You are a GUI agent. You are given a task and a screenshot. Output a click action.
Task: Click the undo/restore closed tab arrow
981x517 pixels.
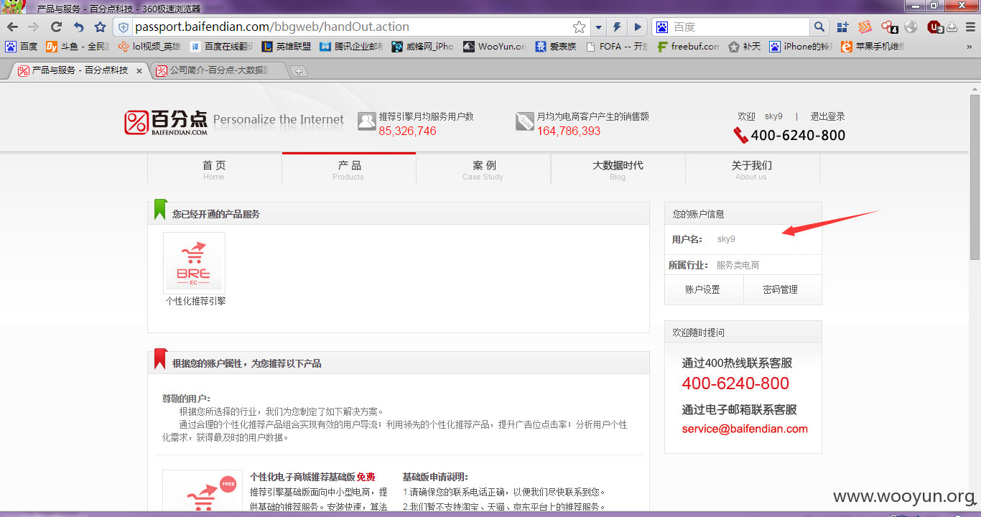coord(78,27)
